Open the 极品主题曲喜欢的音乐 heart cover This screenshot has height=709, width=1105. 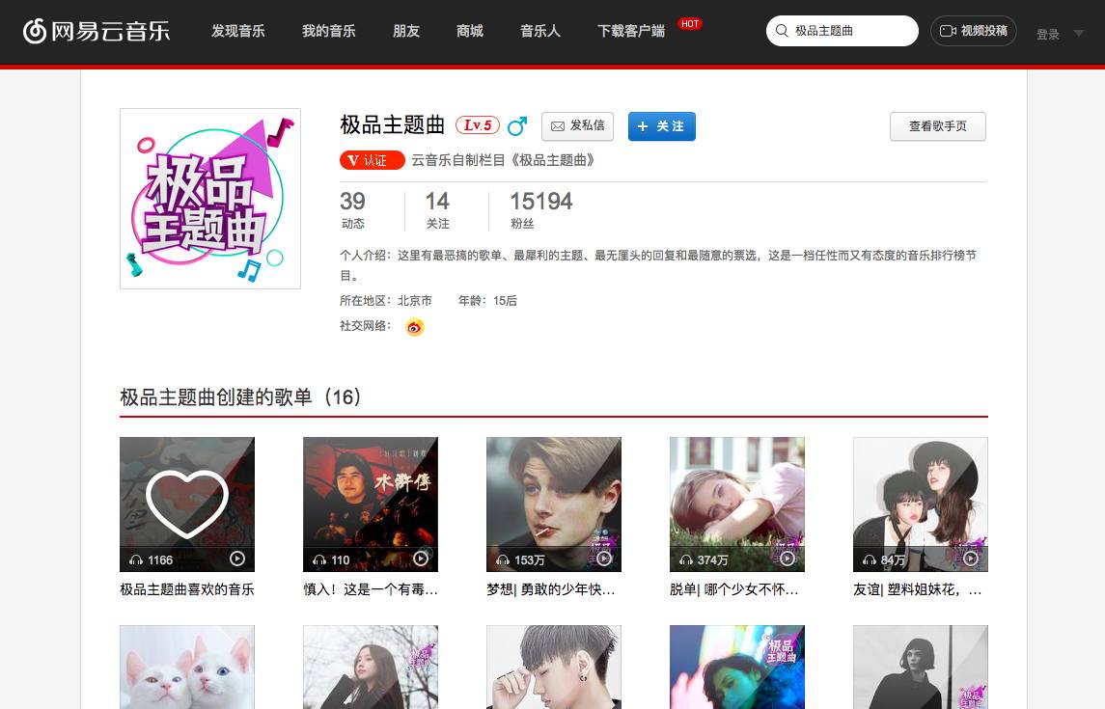click(187, 504)
